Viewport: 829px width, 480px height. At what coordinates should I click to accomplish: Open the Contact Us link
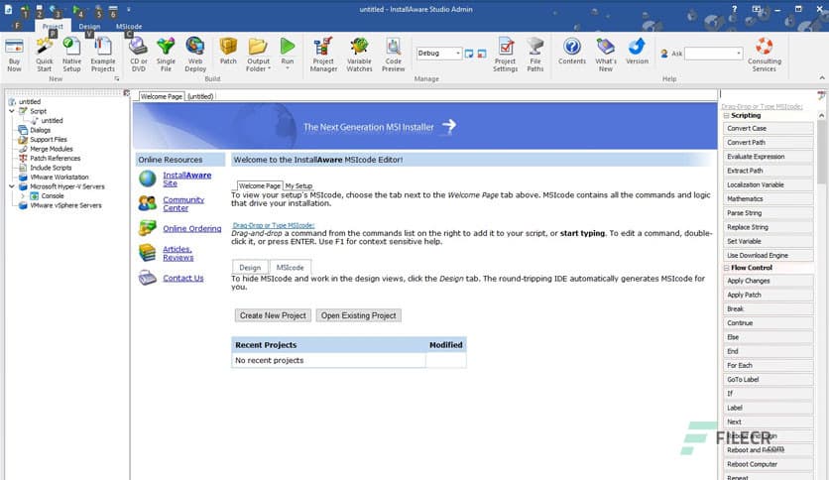[x=182, y=278]
